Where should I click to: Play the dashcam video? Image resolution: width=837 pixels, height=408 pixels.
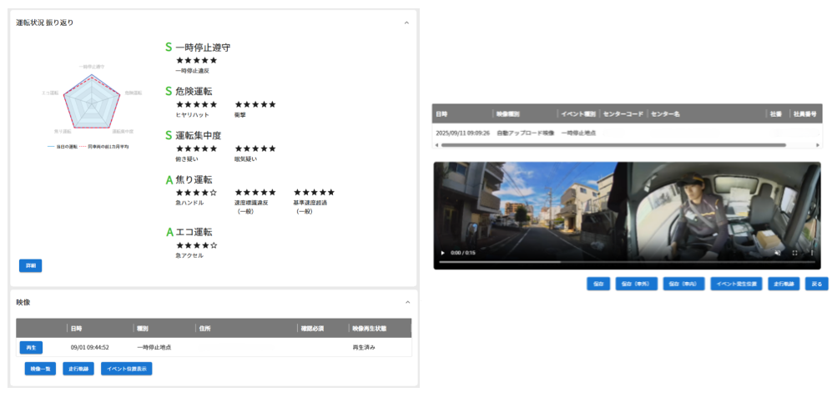(442, 252)
